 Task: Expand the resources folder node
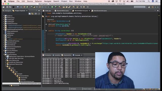(10, 85)
